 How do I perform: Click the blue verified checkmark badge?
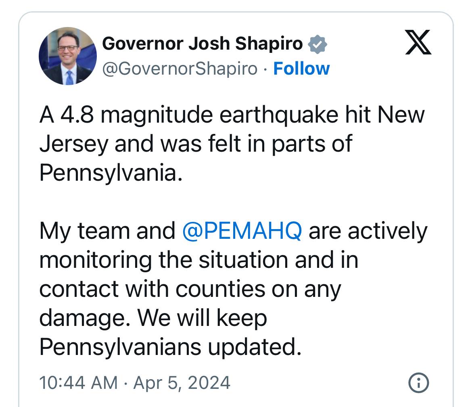point(318,44)
